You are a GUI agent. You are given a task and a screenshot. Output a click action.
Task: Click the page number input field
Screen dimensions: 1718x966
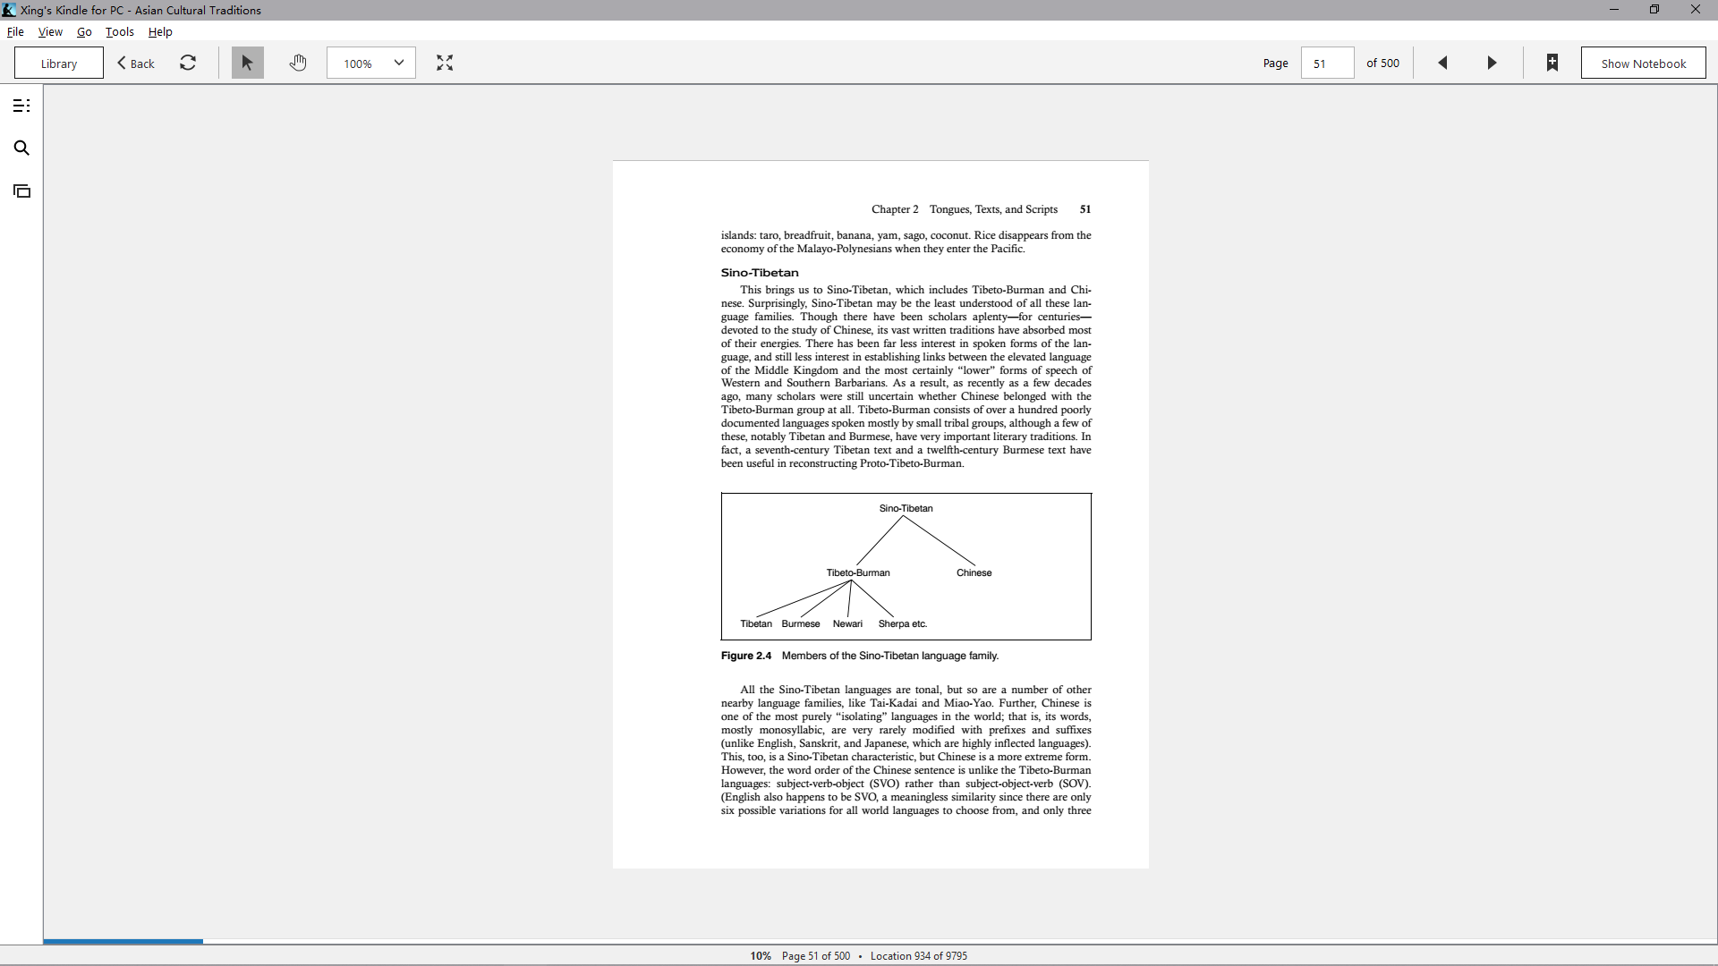point(1327,63)
